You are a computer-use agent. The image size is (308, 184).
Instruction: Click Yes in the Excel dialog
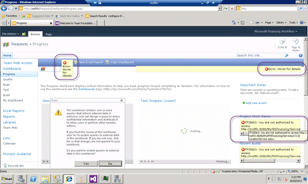click(86, 164)
